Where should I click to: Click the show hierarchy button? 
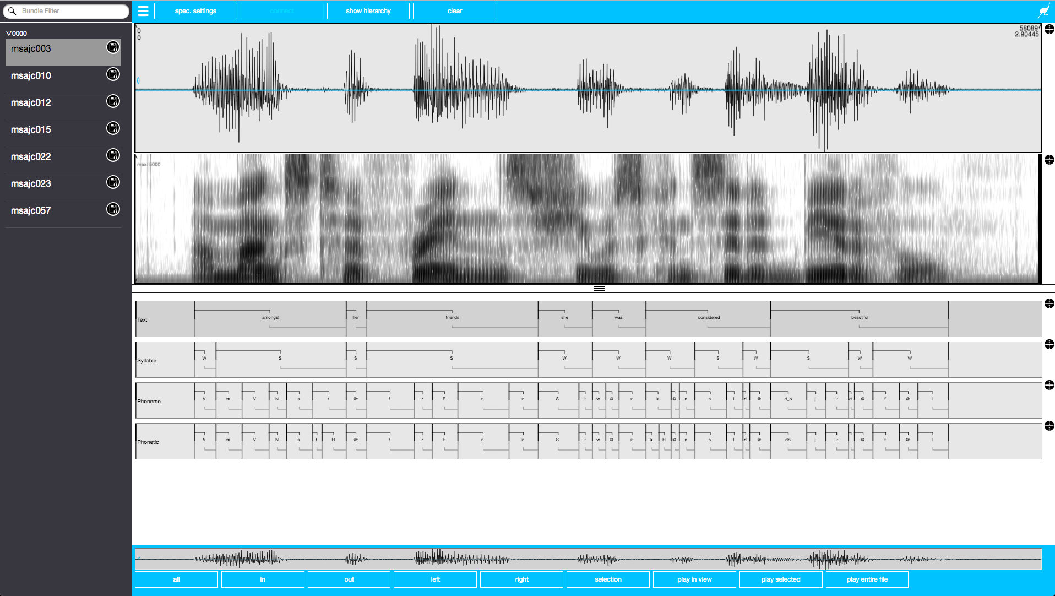[x=368, y=11]
